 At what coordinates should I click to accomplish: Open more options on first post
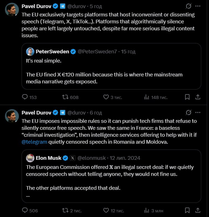coord(198,6)
